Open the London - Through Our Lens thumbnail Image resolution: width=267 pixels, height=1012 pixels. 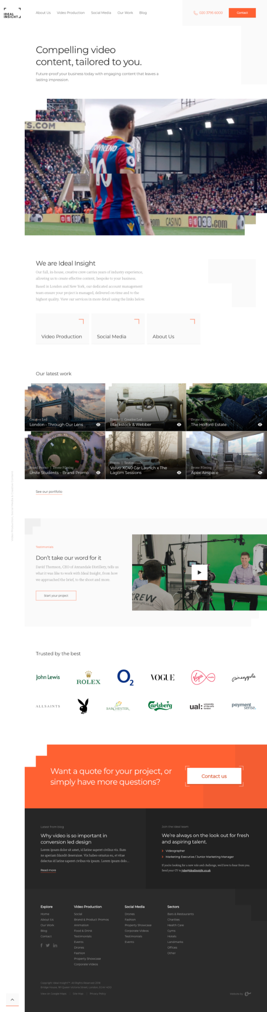[x=65, y=407]
